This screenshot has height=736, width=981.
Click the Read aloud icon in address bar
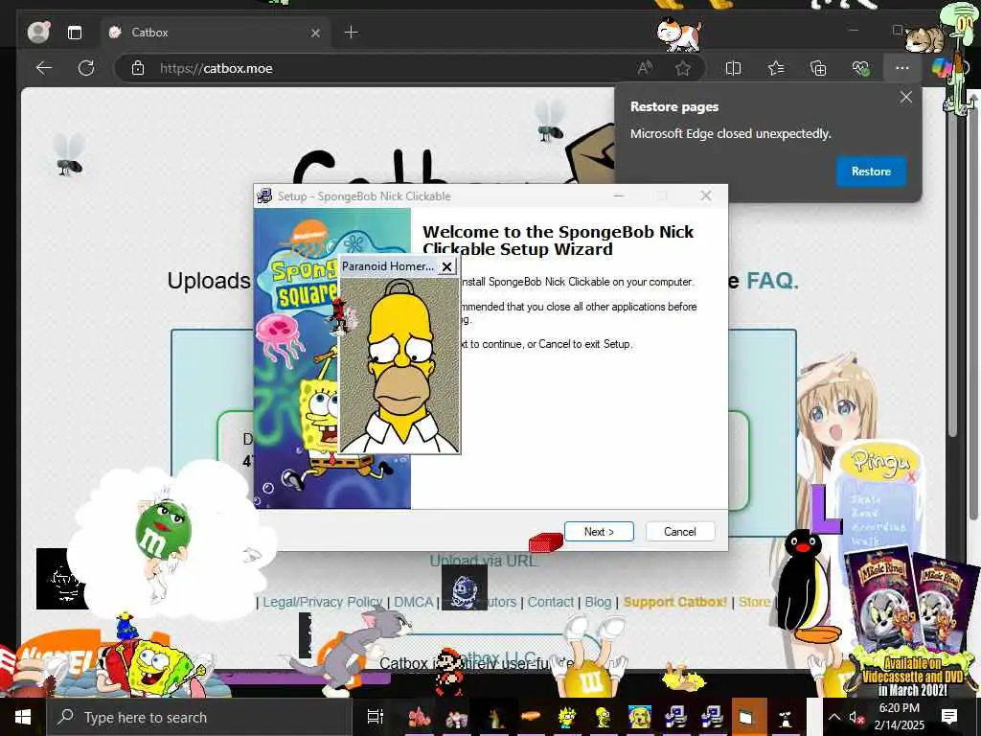tap(645, 68)
